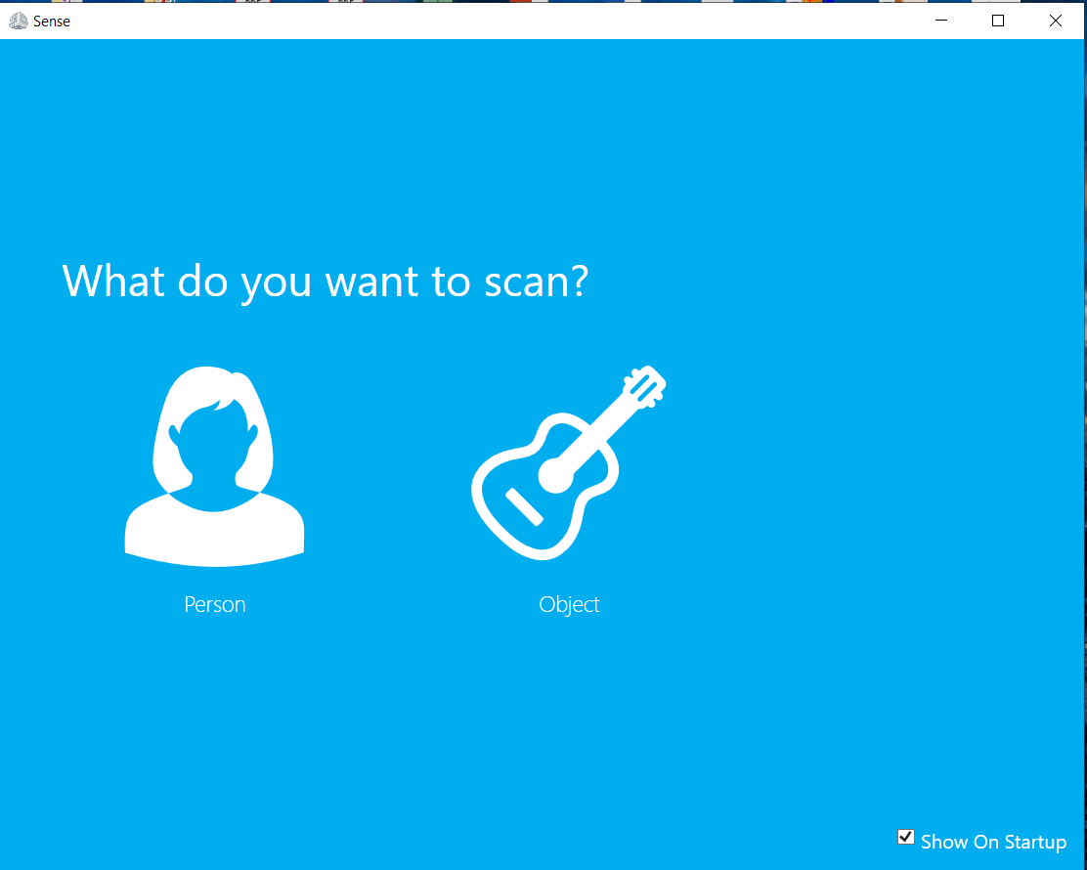Viewport: 1087px width, 870px height.
Task: Choose the Person silhouette icon
Action: (x=214, y=466)
